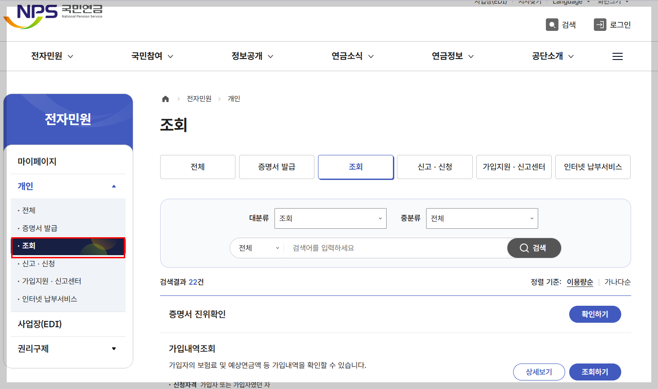Open the NPS 국민연금 home logo
Screen dimensions: 658x389
52,13
